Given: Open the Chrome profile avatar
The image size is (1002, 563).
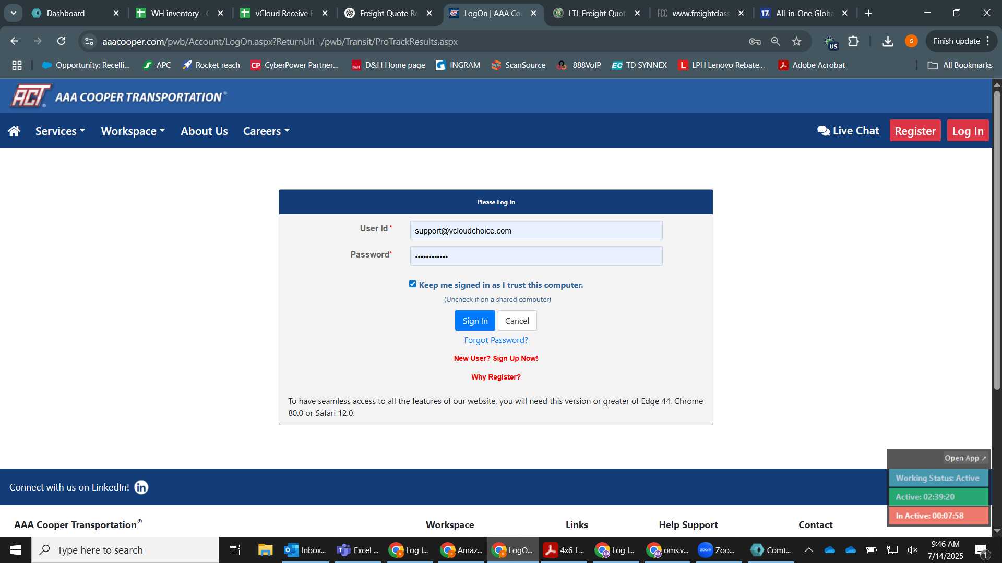Looking at the screenshot, I should point(911,41).
